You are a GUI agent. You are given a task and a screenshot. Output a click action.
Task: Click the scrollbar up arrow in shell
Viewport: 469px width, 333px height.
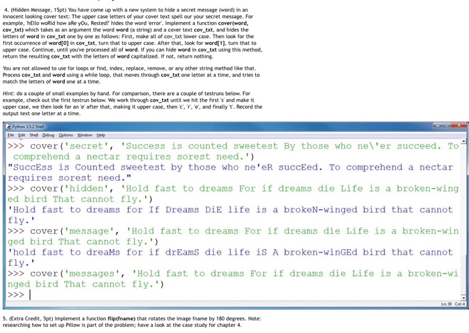point(464,141)
